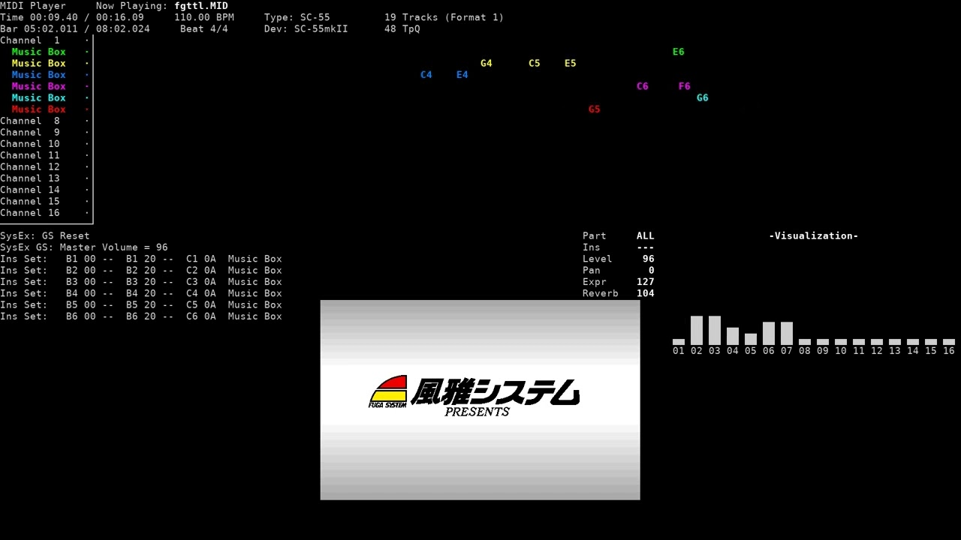Click the level bar for channel 16
961x540 pixels.
point(949,342)
